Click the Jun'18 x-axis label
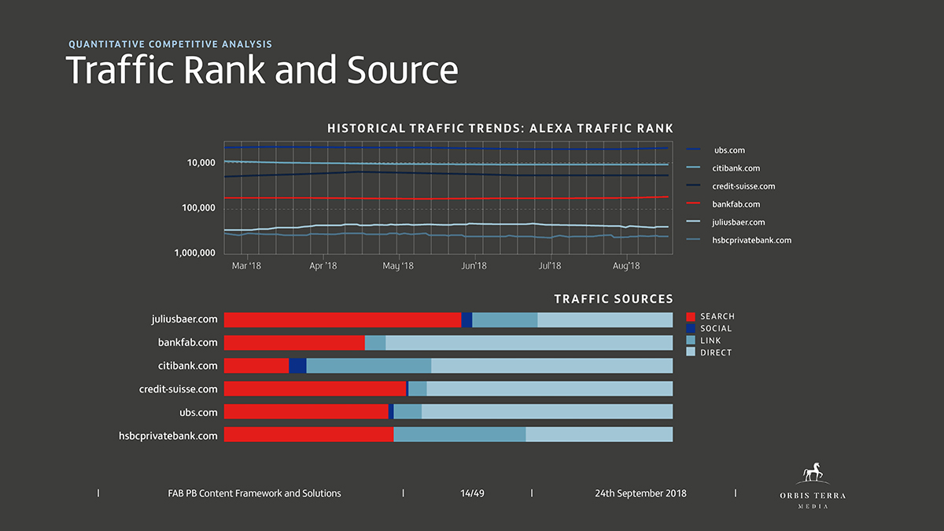This screenshot has height=531, width=944. (x=474, y=267)
